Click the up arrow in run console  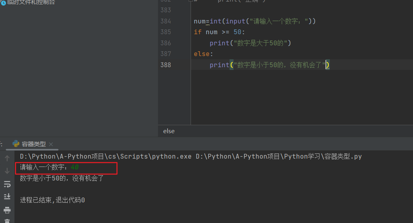(x=7, y=158)
